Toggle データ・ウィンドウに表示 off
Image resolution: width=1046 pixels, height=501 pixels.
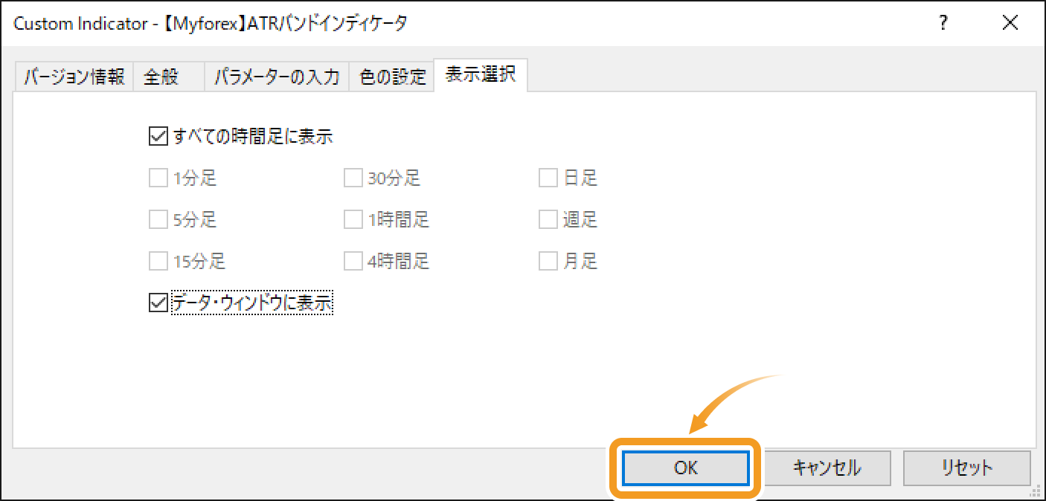point(158,303)
